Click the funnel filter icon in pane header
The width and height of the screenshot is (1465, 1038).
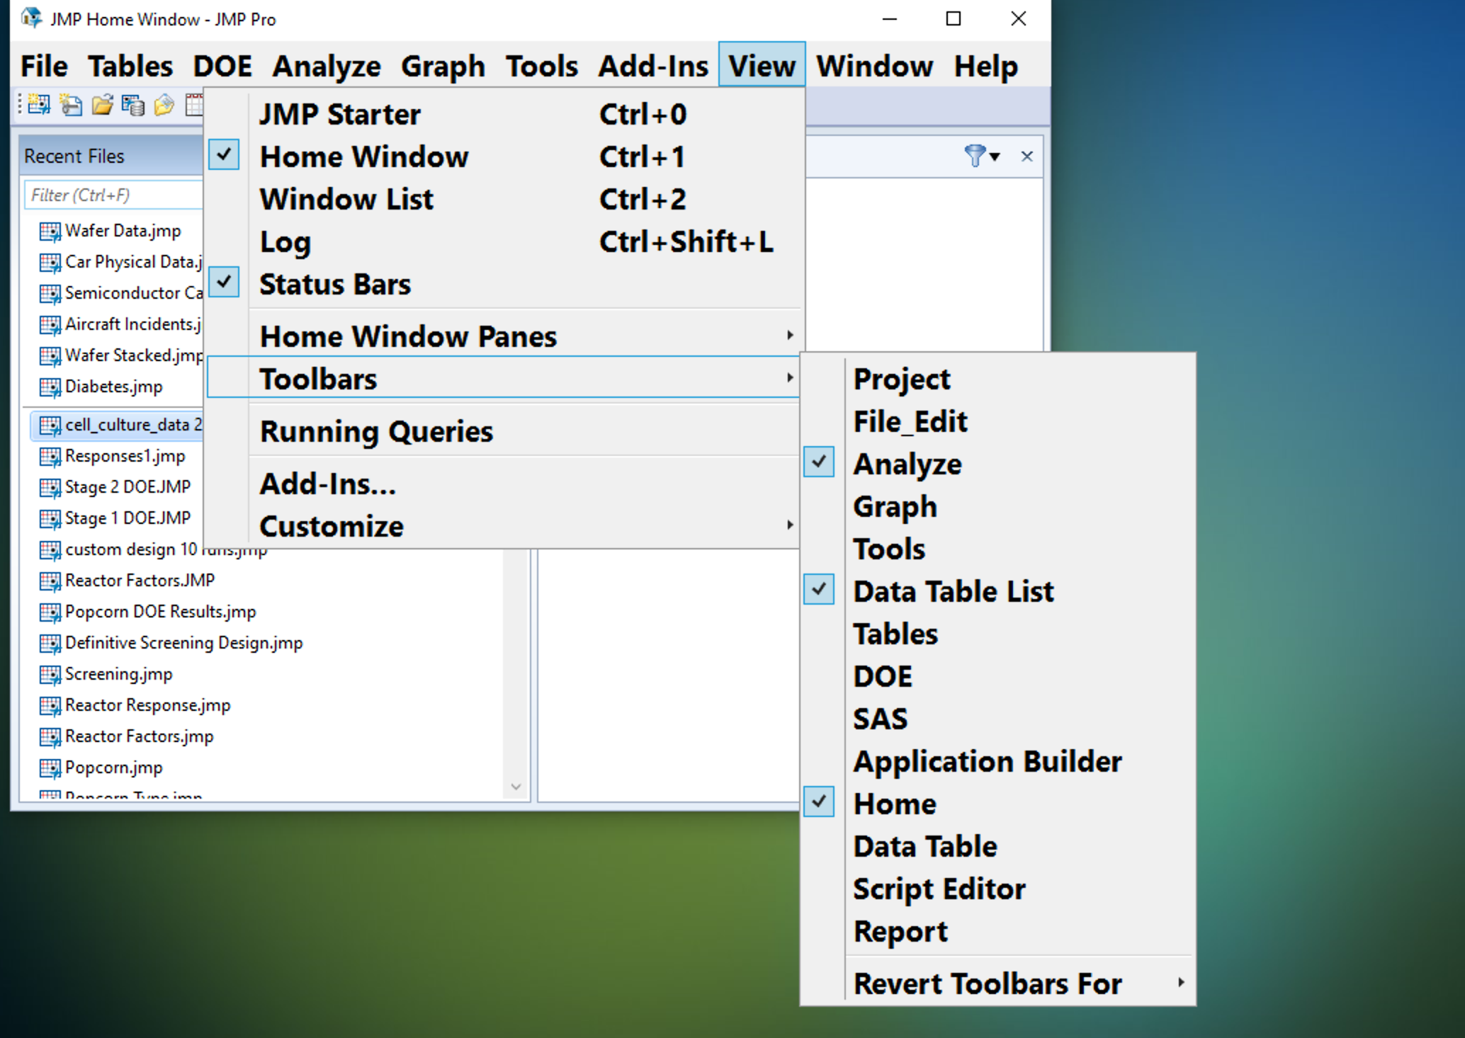[975, 156]
